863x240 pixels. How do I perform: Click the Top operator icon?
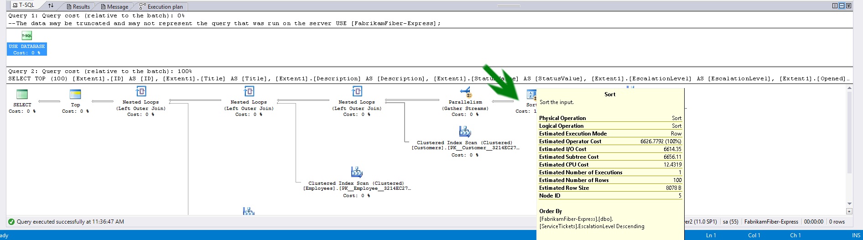tap(75, 94)
